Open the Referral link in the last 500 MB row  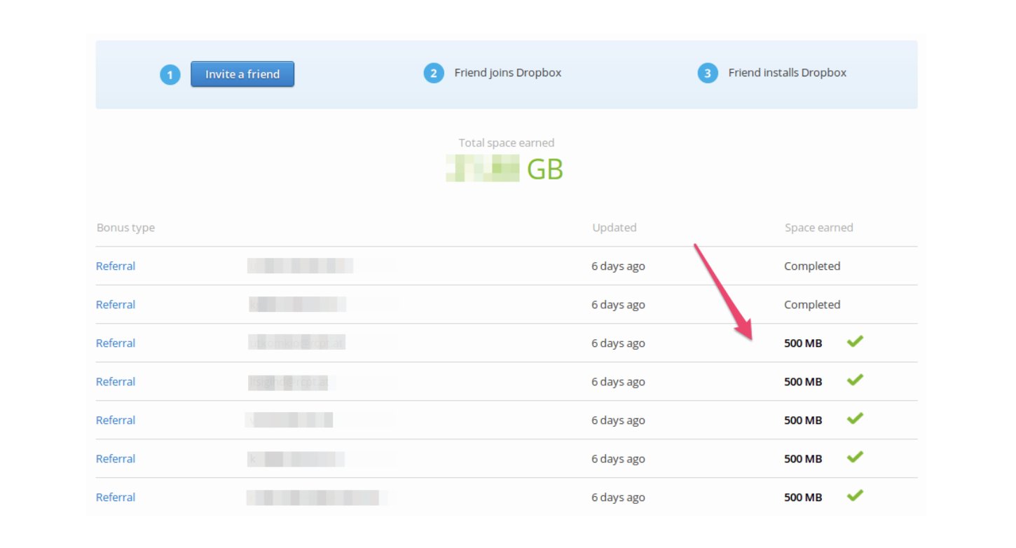116,498
